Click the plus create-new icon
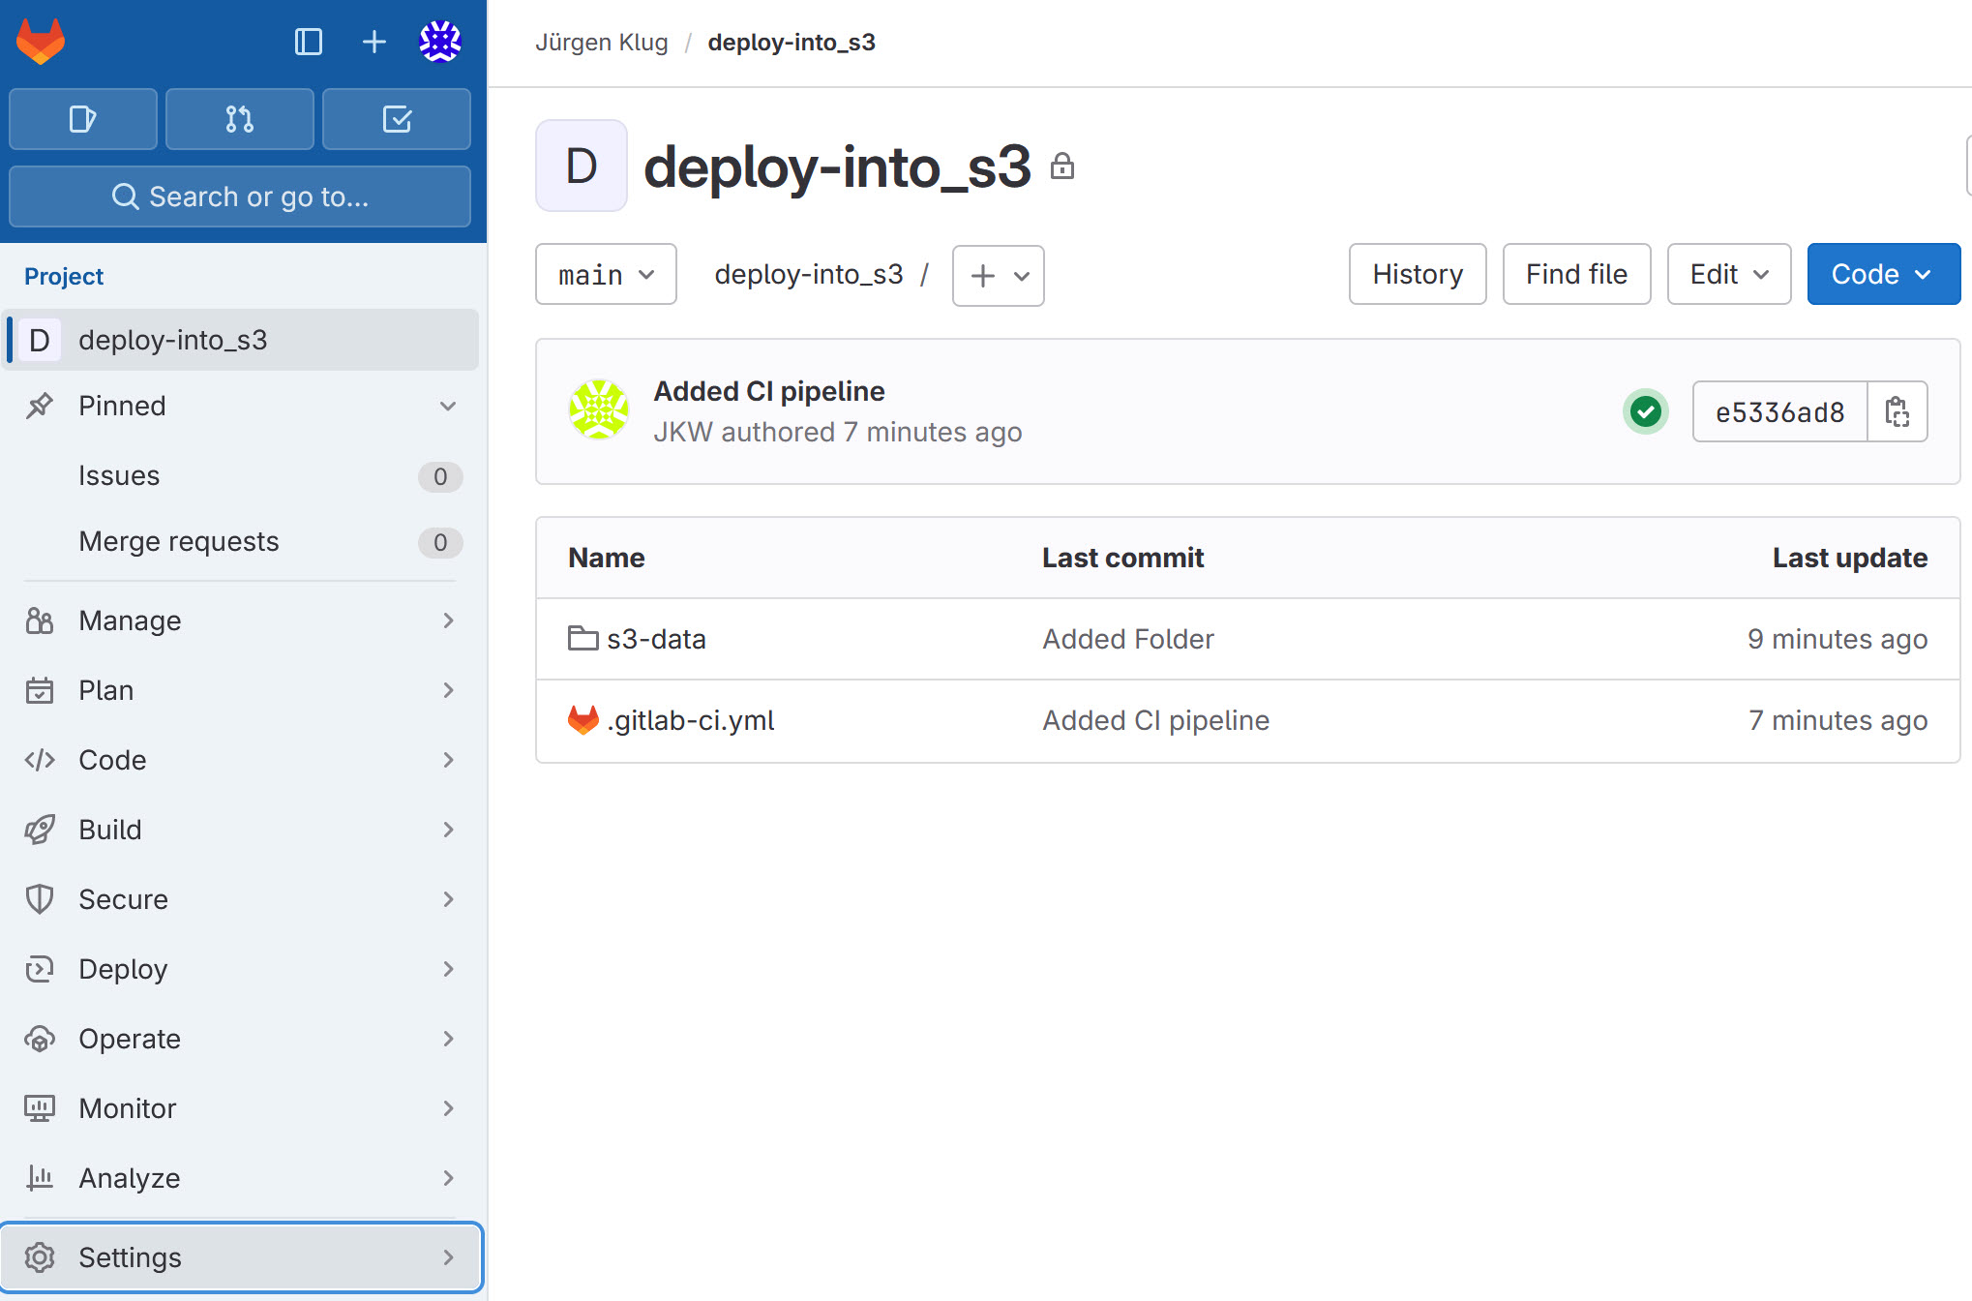This screenshot has width=1972, height=1301. [x=373, y=42]
